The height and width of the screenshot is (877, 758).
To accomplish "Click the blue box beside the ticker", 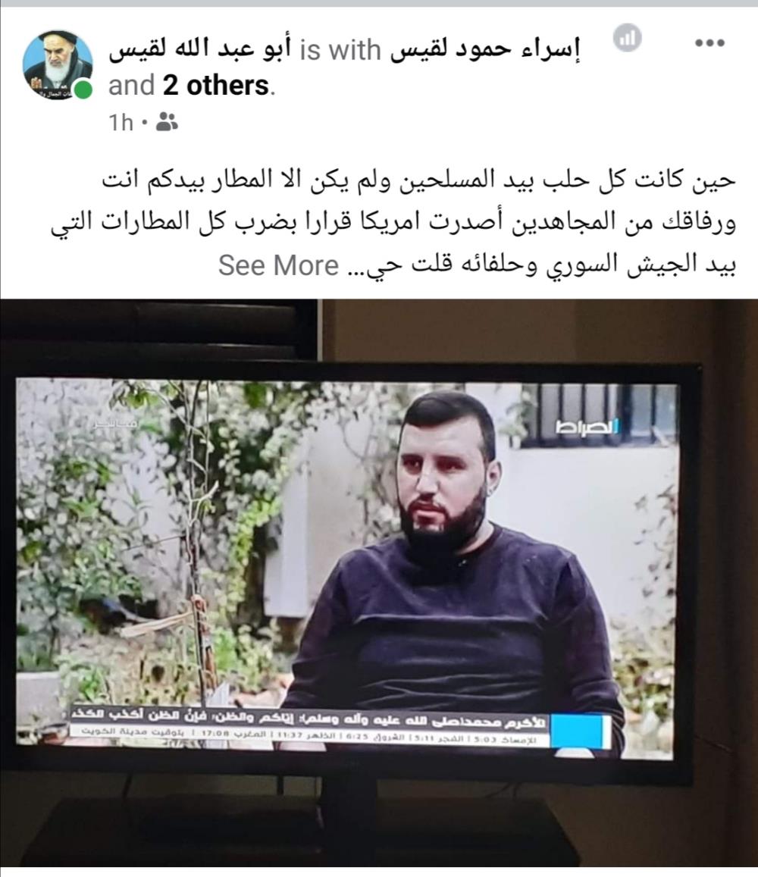I will click(x=580, y=731).
